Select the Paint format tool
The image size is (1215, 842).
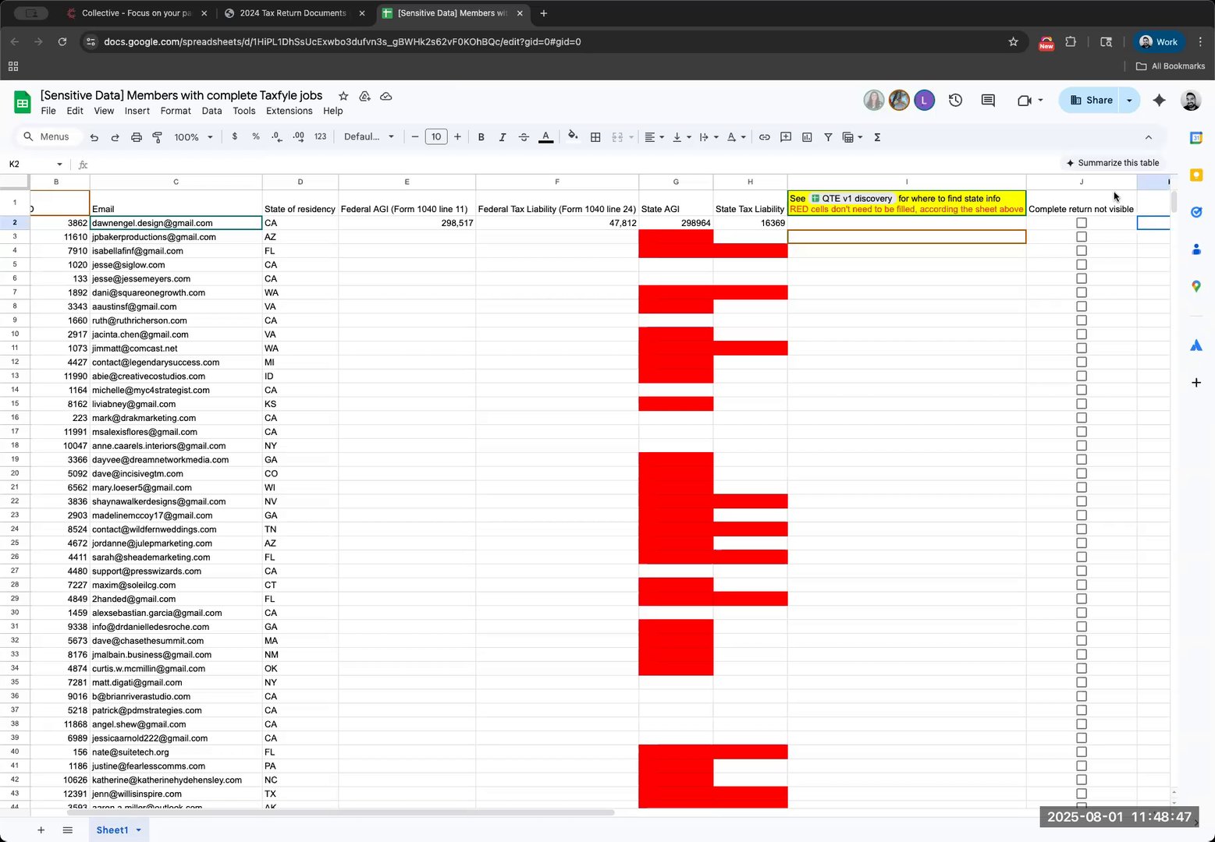[x=158, y=137]
